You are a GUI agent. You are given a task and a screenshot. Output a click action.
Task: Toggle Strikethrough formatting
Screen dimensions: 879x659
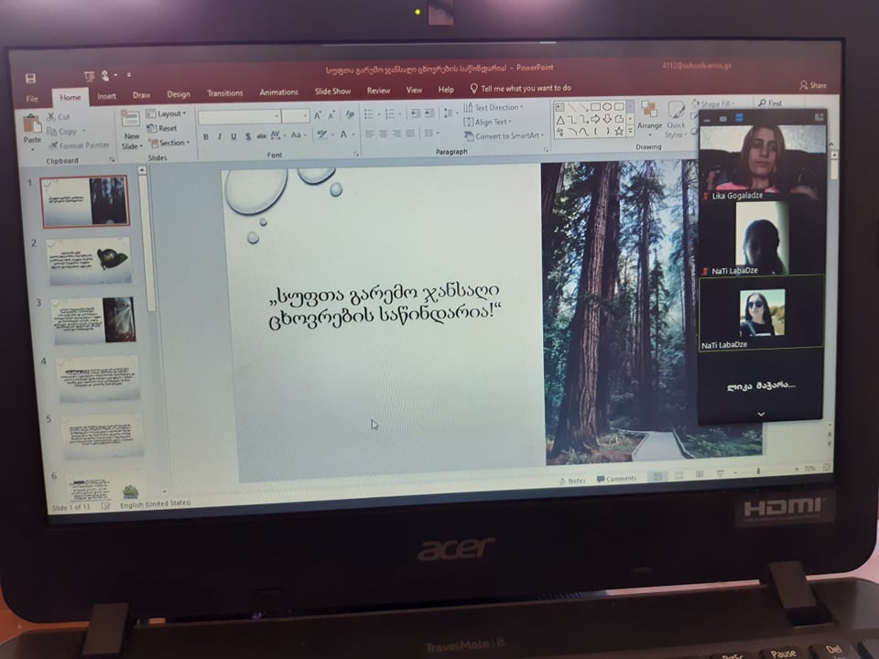[x=261, y=136]
